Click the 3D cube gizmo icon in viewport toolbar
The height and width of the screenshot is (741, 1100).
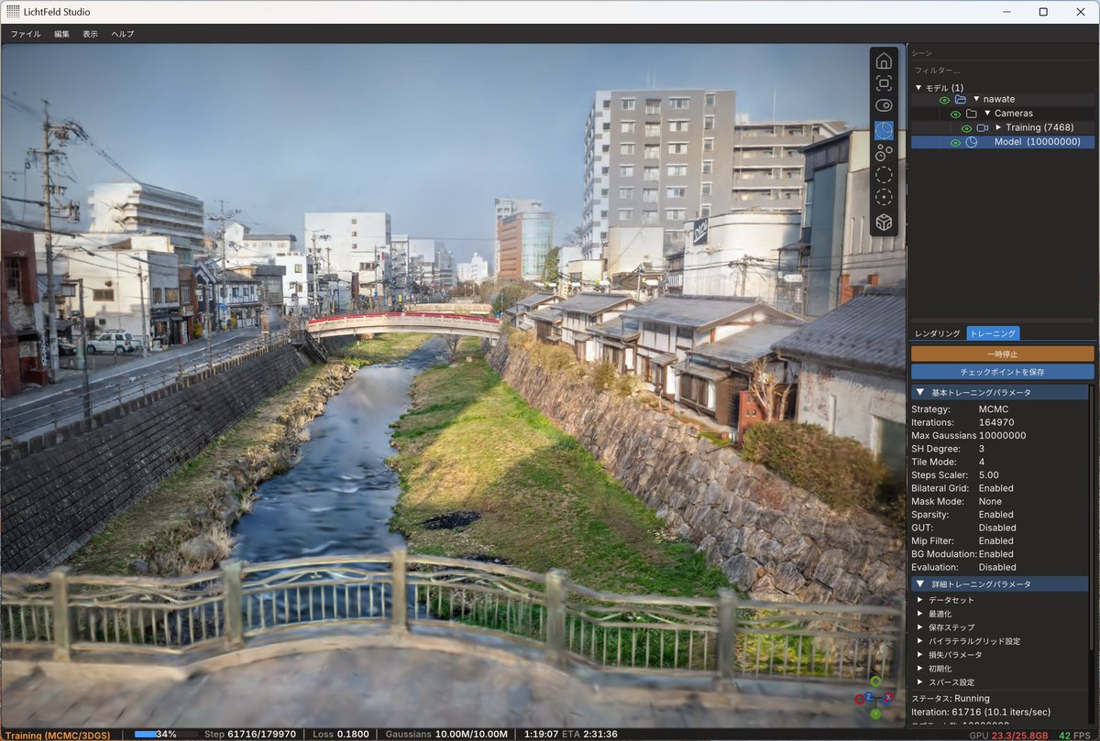tap(884, 221)
